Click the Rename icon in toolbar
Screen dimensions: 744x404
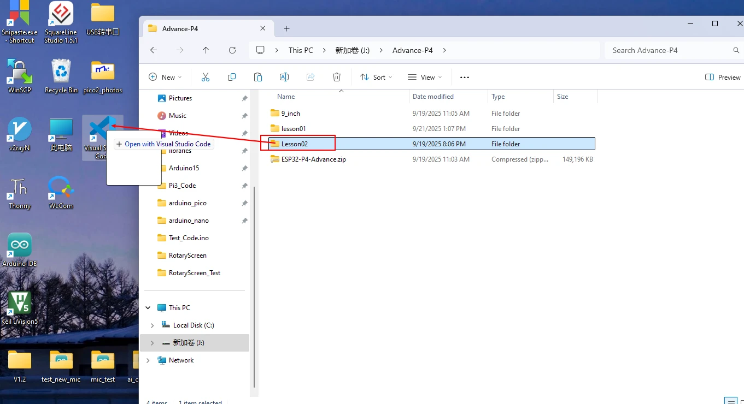click(x=284, y=78)
